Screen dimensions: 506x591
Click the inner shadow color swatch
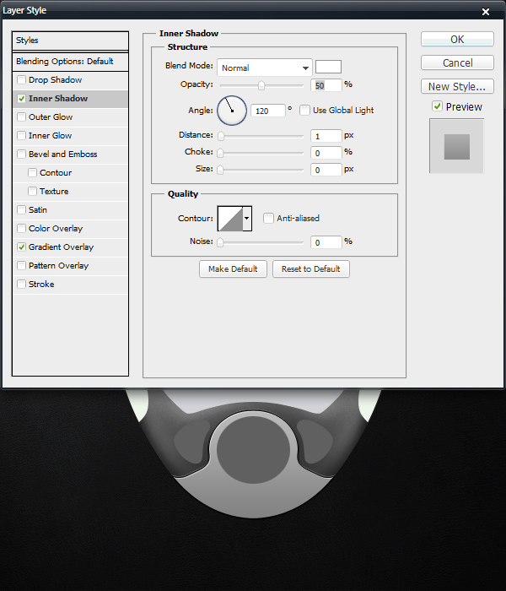pyautogui.click(x=328, y=67)
